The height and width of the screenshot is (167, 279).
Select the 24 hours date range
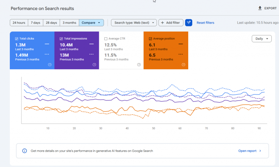(19, 23)
